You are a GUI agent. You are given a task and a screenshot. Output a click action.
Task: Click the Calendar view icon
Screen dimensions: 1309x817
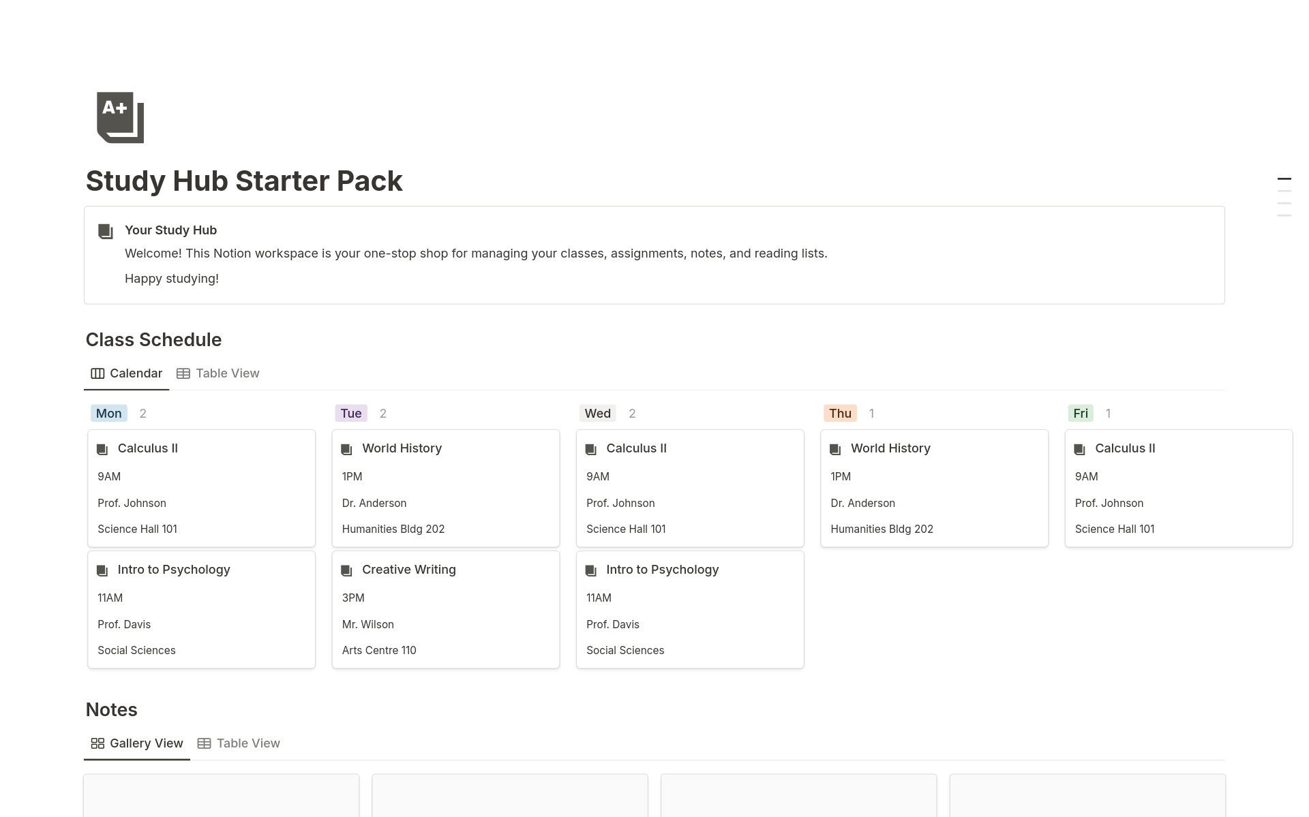click(97, 373)
